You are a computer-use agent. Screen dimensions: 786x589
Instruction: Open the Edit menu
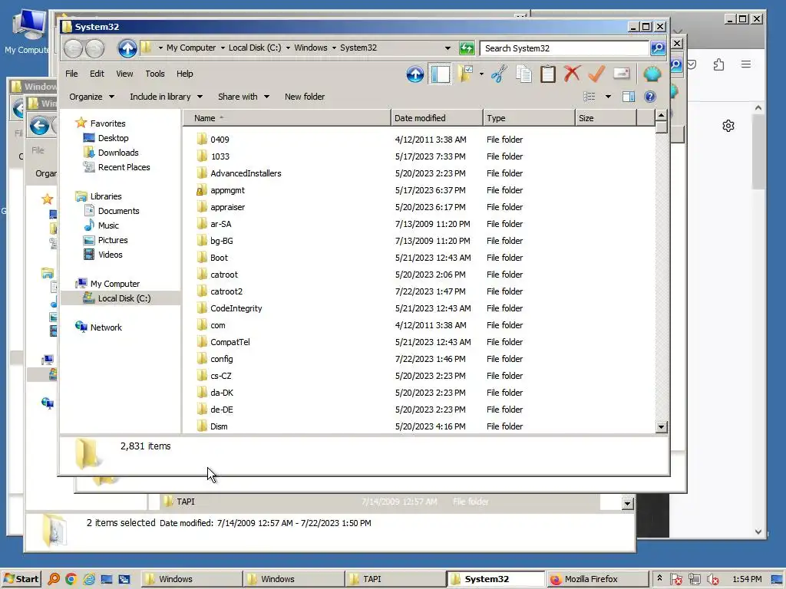point(97,74)
